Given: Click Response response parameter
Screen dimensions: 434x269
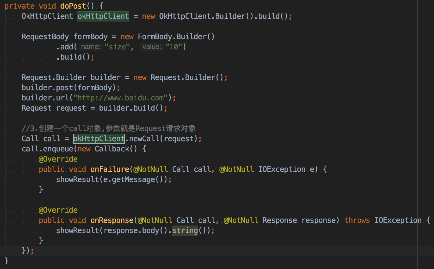Looking at the screenshot, I should click(299, 220).
